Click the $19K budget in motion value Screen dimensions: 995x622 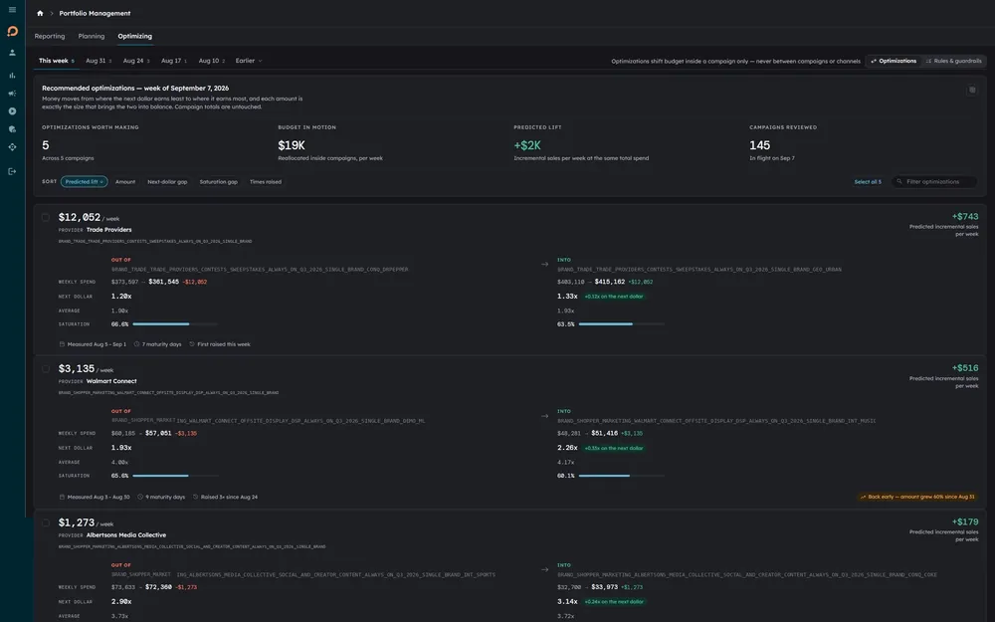click(x=292, y=145)
